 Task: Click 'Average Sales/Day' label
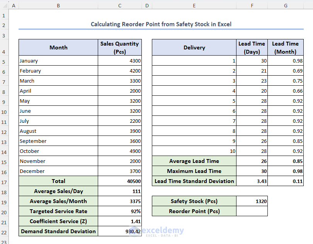pos(58,191)
